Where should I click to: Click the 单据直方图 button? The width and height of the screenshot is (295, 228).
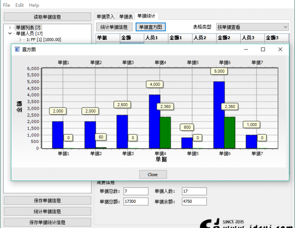pos(150,27)
